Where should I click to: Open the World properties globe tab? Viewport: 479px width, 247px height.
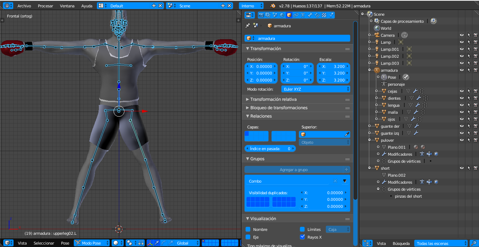[x=282, y=15]
